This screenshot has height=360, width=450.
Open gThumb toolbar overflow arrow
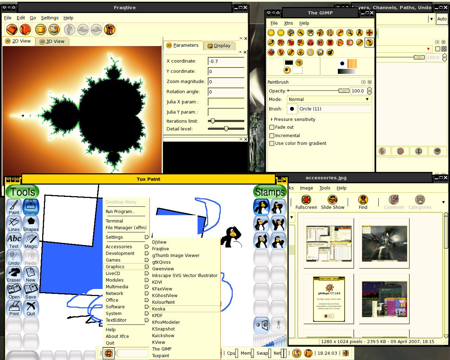tap(443, 202)
